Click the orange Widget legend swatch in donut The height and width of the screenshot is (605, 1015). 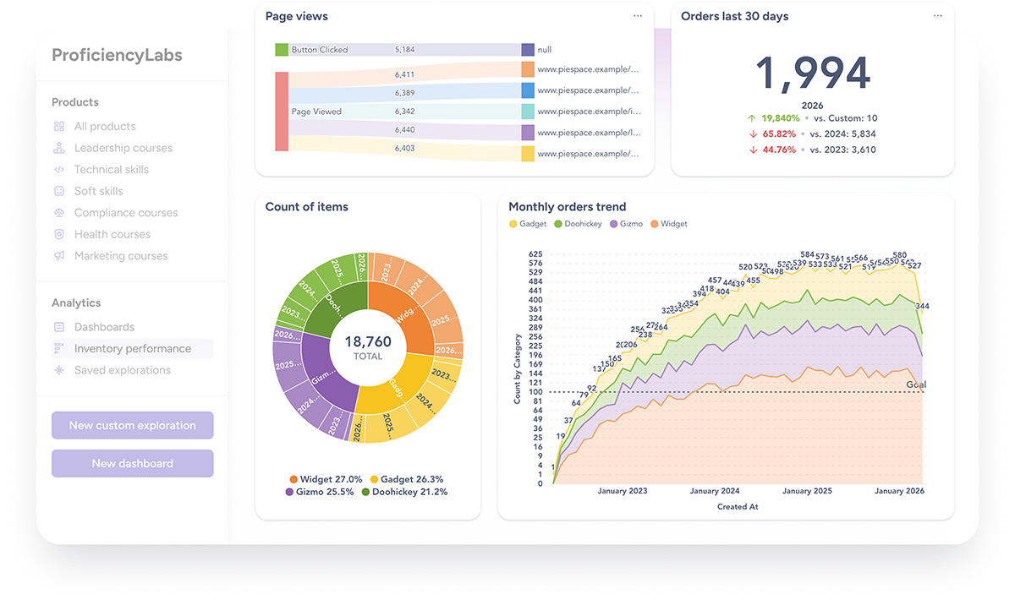click(x=294, y=479)
